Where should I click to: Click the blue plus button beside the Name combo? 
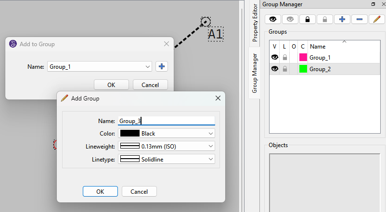pos(162,66)
